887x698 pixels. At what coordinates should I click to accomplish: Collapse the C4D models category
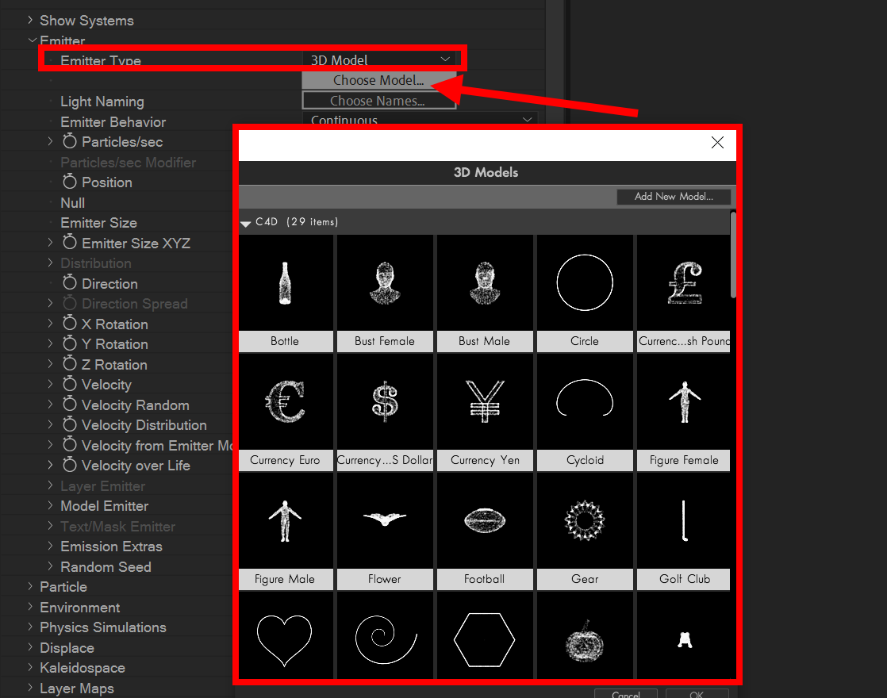[245, 223]
